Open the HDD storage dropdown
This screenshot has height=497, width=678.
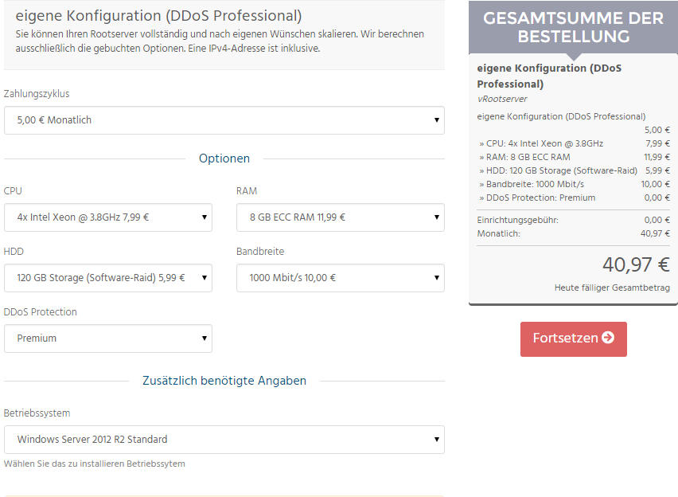tap(108, 278)
